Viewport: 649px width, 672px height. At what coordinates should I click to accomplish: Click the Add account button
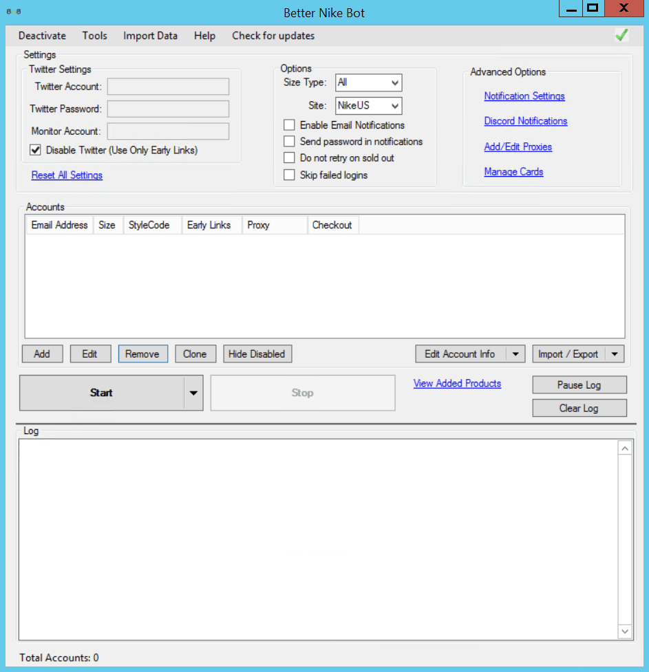(x=42, y=354)
